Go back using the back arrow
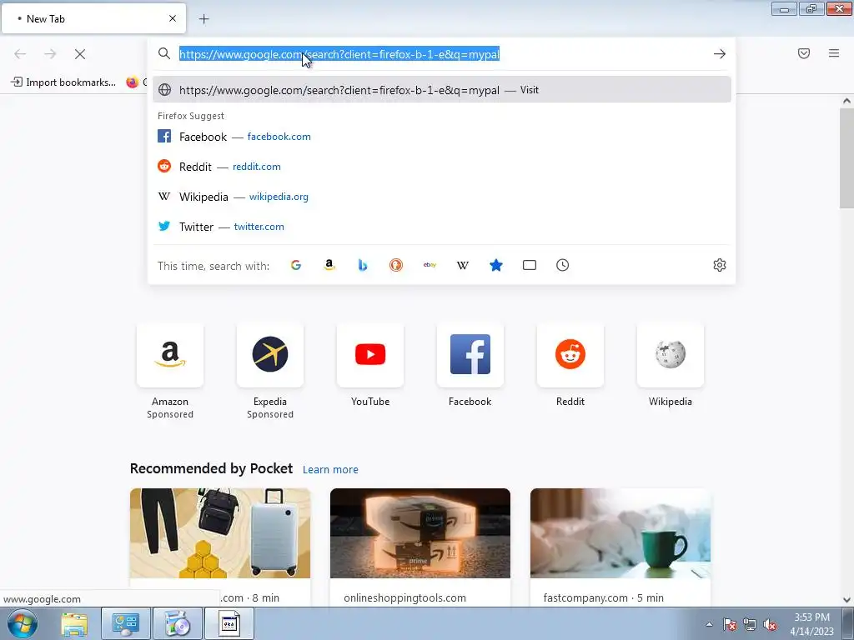This screenshot has width=854, height=640. (x=20, y=54)
